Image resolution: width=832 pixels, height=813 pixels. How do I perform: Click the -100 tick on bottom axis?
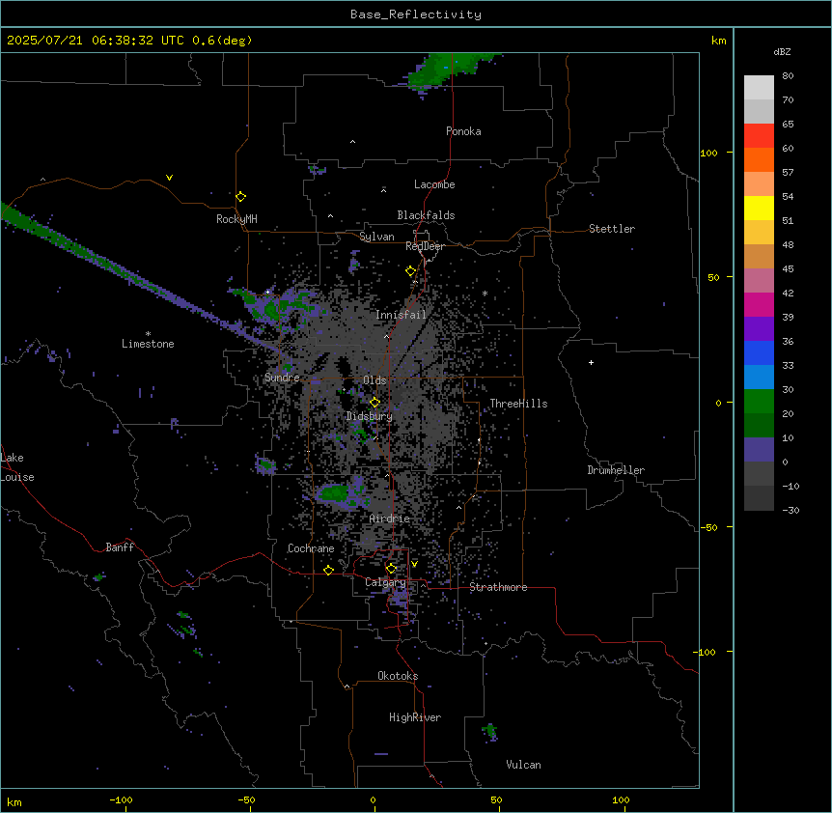[121, 799]
